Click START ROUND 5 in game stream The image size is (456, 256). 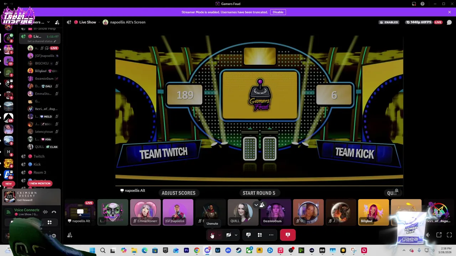(x=259, y=193)
